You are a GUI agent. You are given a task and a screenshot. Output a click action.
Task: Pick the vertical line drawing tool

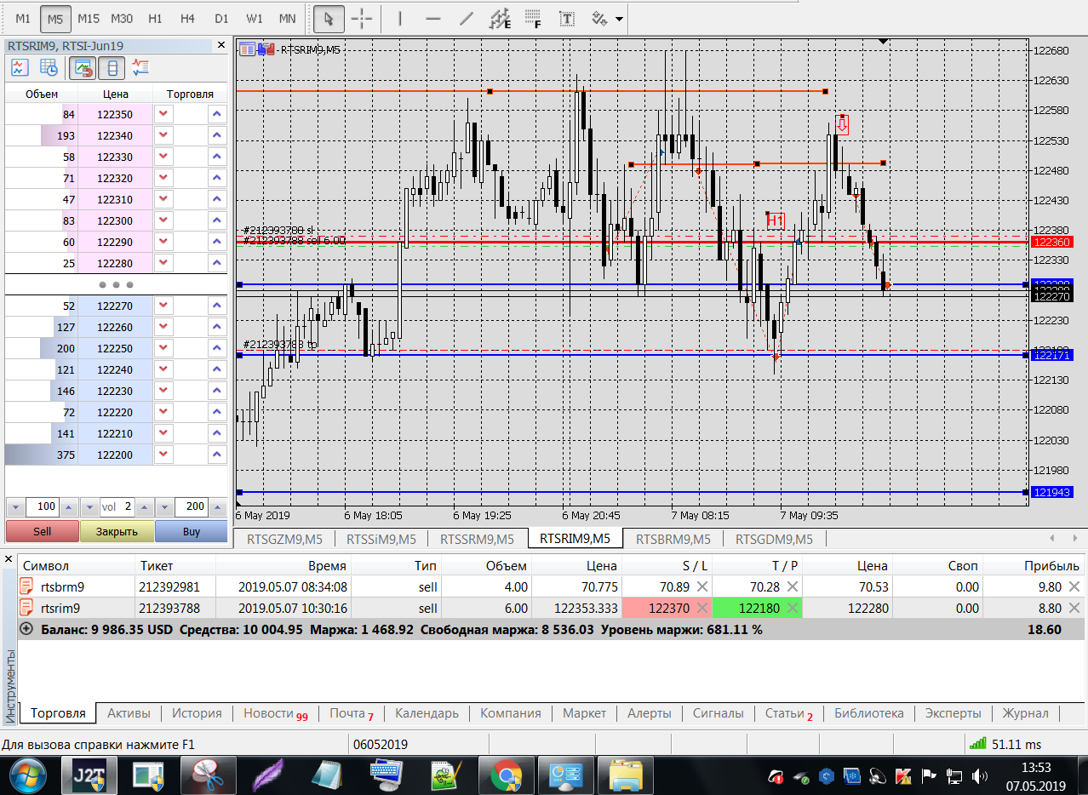pos(400,18)
